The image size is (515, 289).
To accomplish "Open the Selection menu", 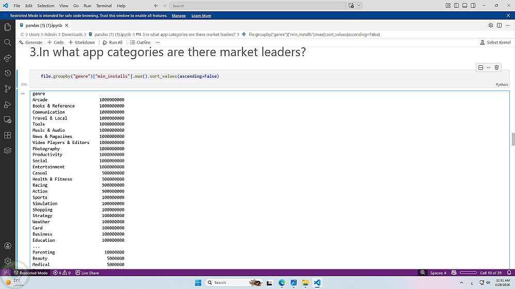I will coord(46,6).
